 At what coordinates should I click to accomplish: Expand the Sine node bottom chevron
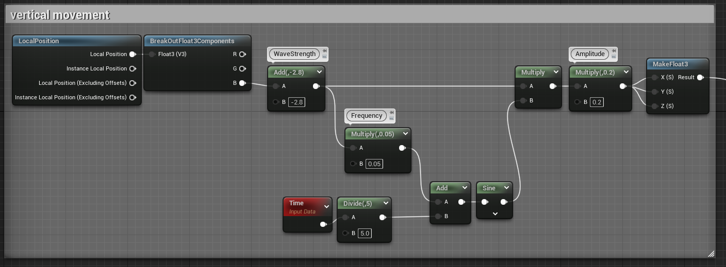coord(494,213)
